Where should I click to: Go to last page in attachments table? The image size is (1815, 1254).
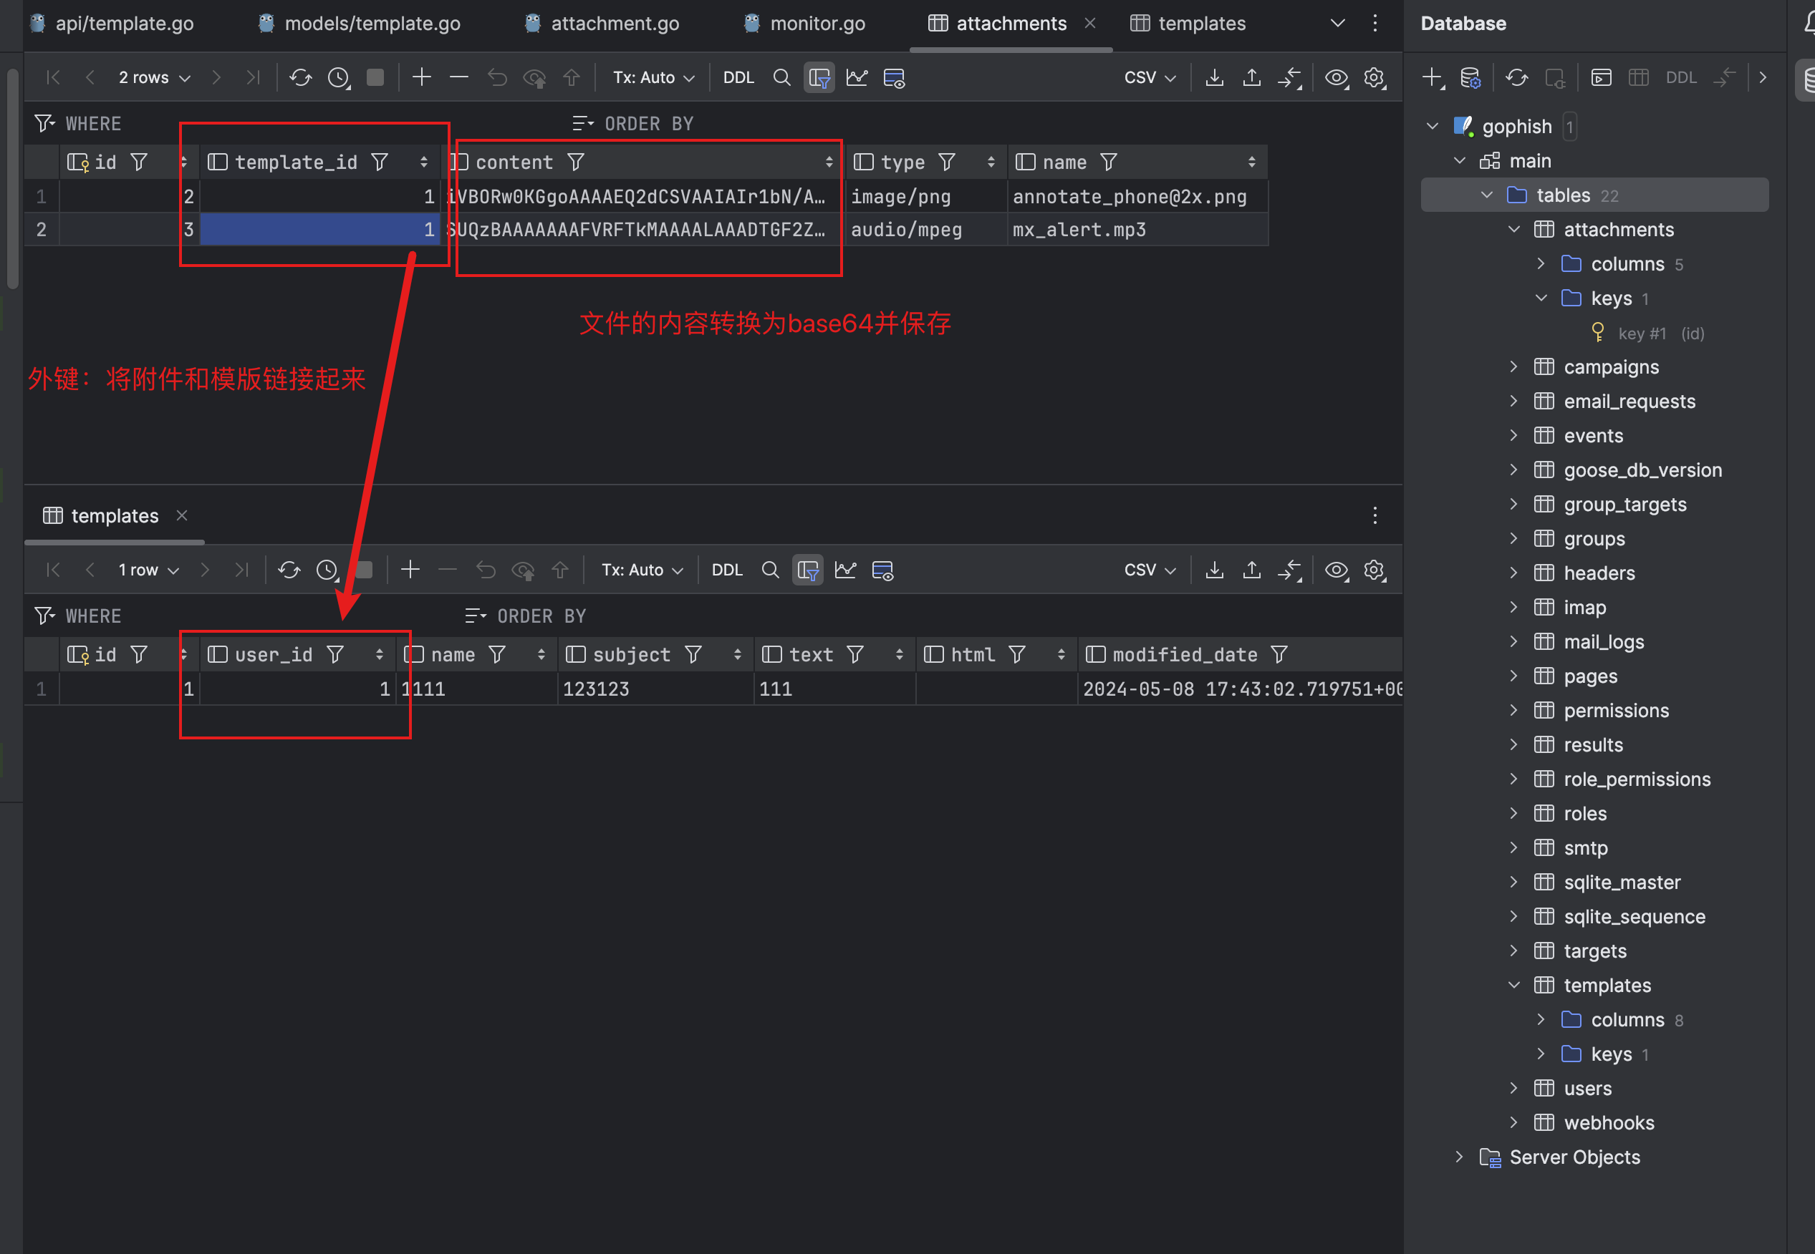click(252, 78)
